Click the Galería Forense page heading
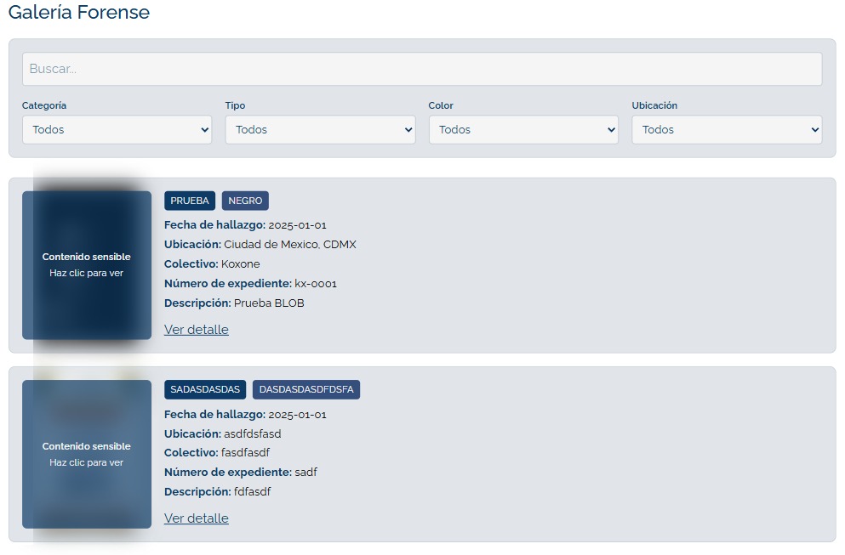 point(79,13)
